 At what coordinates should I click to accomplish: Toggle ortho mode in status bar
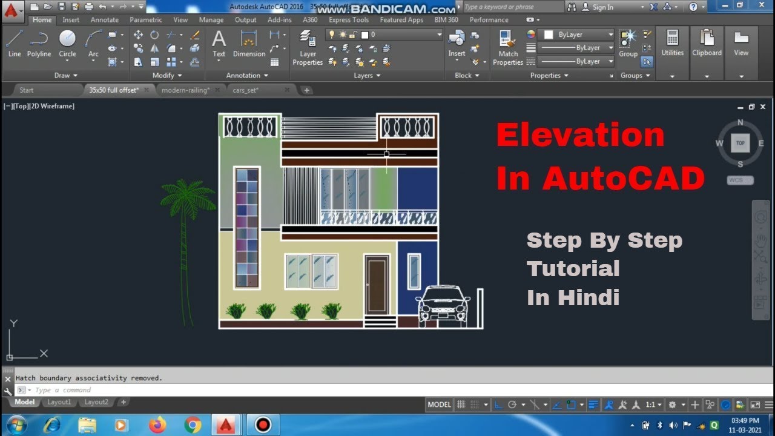[498, 405]
